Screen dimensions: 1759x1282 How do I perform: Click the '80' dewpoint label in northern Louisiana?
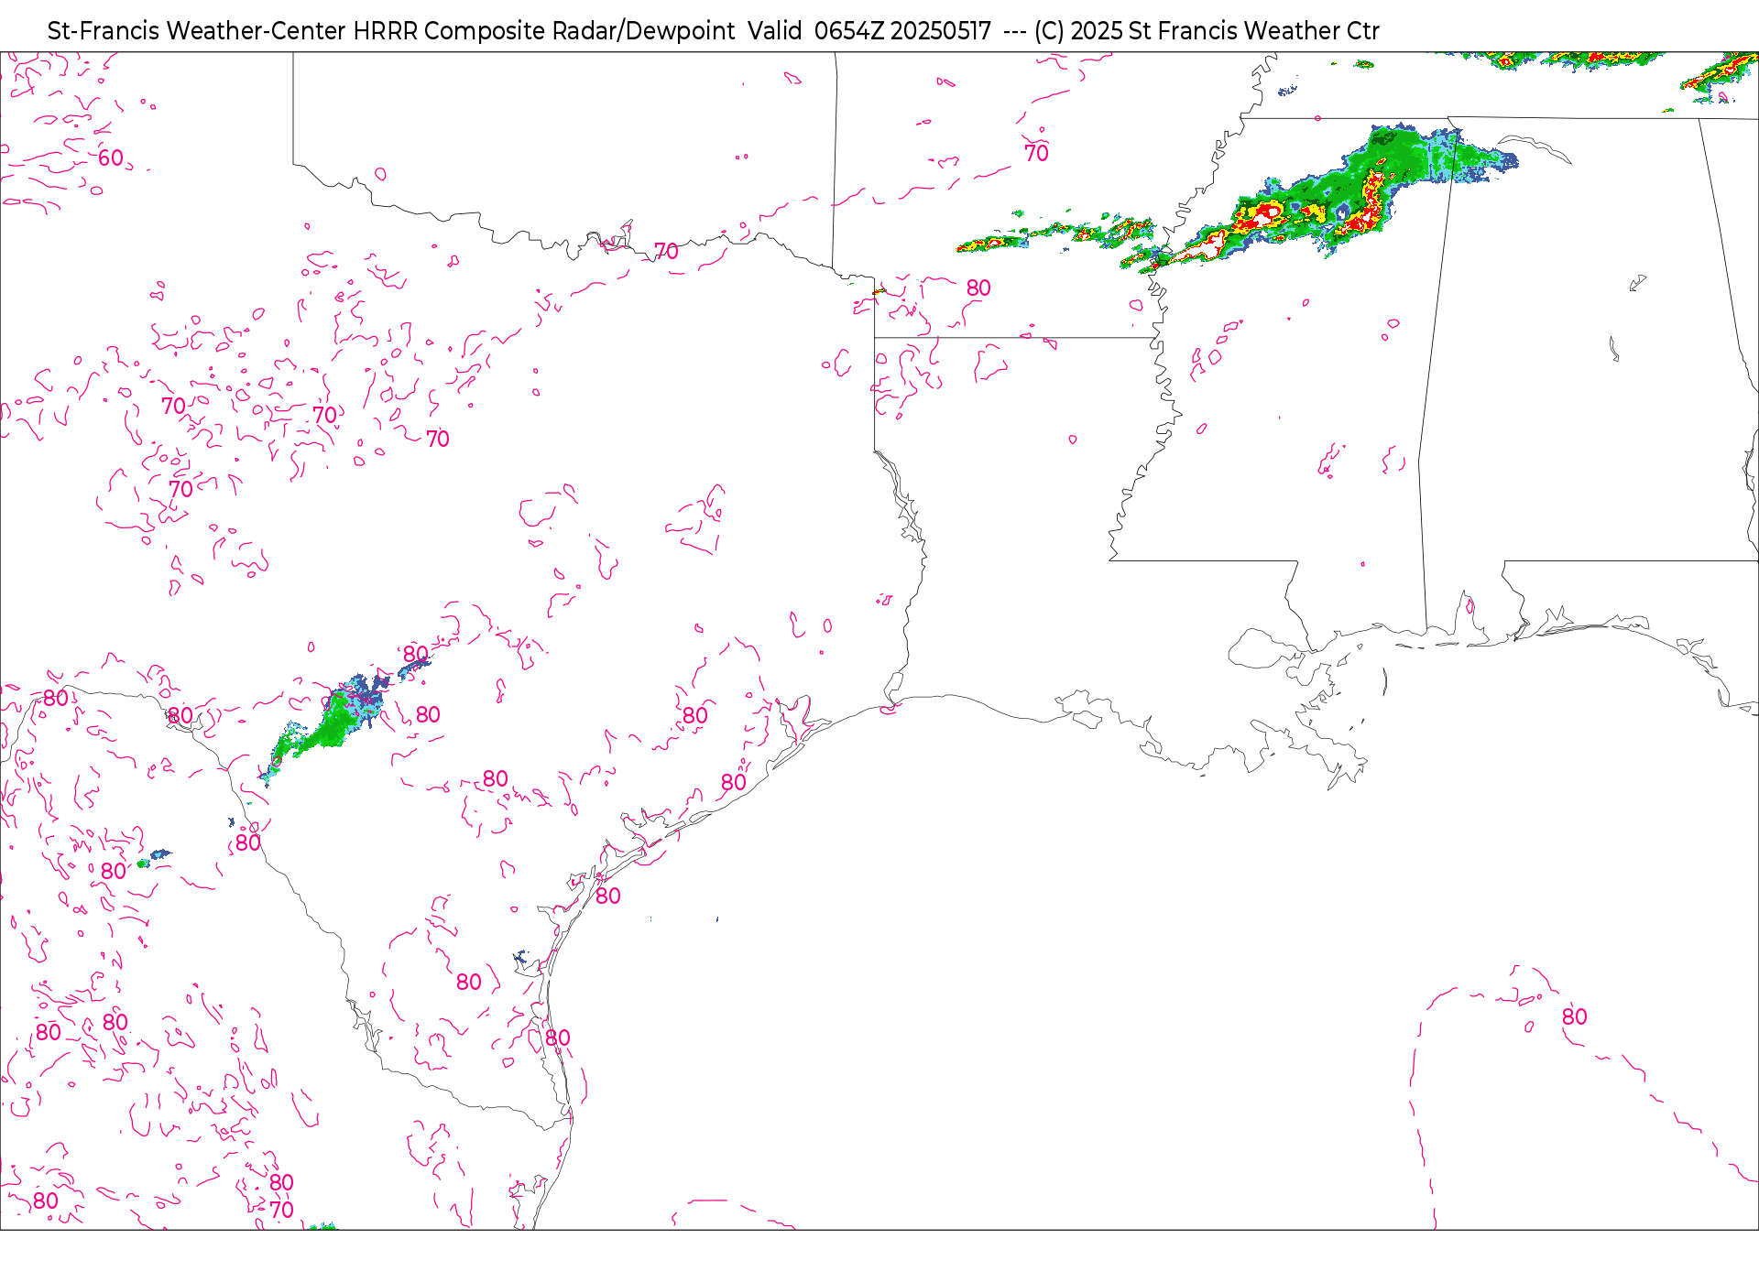(978, 288)
